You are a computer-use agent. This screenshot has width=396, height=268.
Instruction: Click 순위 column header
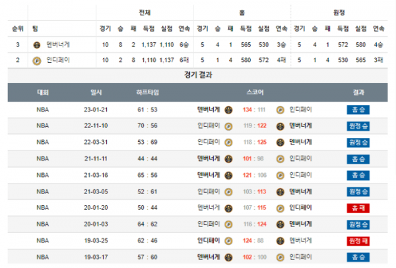18,29
